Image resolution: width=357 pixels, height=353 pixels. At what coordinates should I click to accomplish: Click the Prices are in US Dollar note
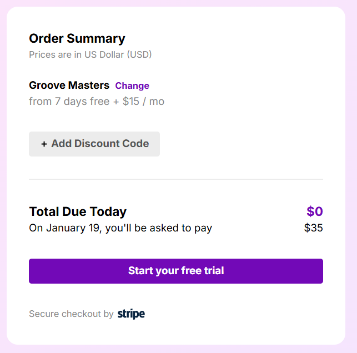(x=90, y=54)
